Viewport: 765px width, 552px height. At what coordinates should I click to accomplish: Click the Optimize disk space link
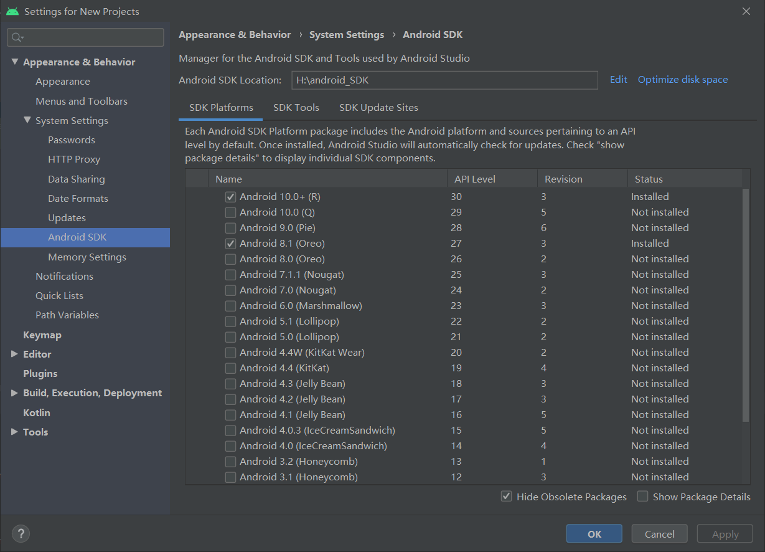coord(683,80)
